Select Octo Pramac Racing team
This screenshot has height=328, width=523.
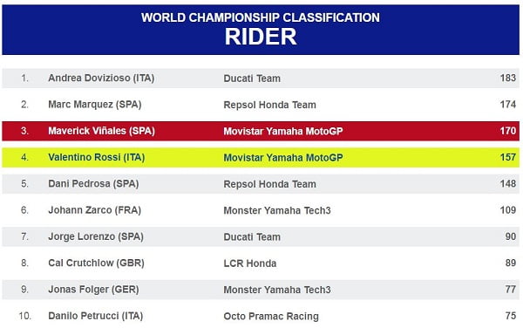[x=271, y=316]
